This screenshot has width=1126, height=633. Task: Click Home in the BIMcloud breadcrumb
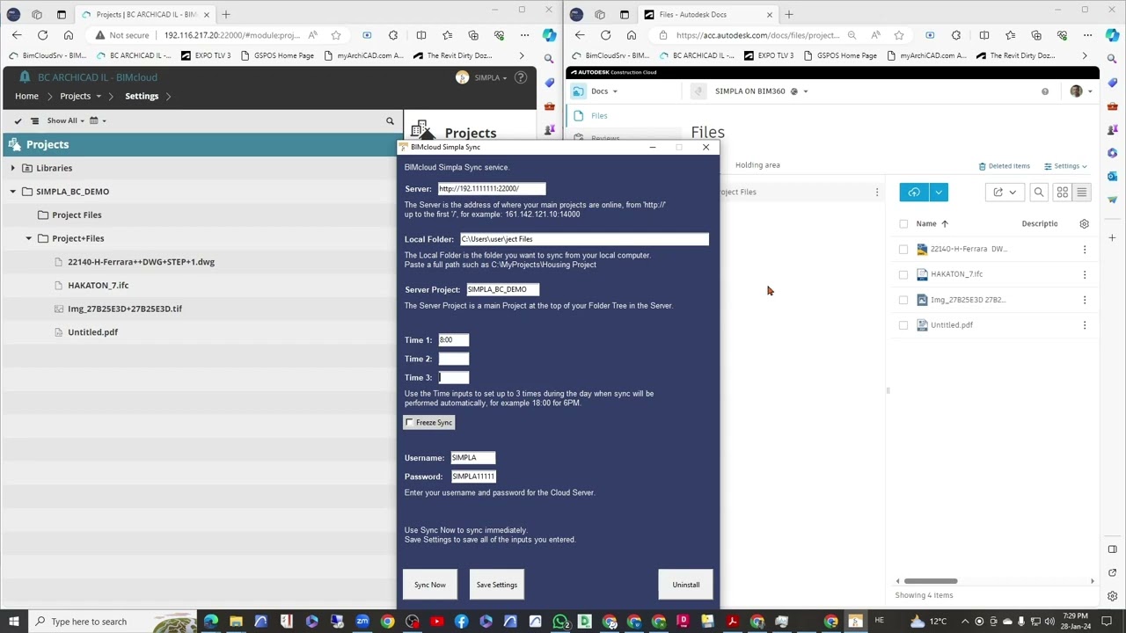point(26,96)
